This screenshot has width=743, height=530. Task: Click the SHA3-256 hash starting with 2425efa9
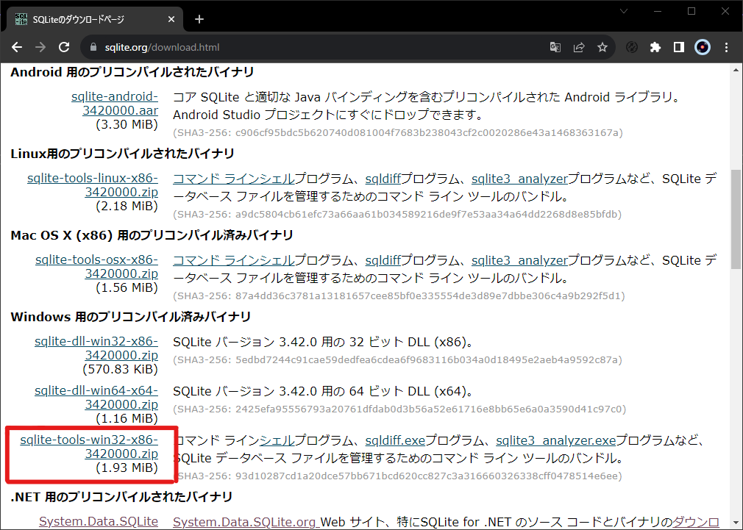(399, 409)
